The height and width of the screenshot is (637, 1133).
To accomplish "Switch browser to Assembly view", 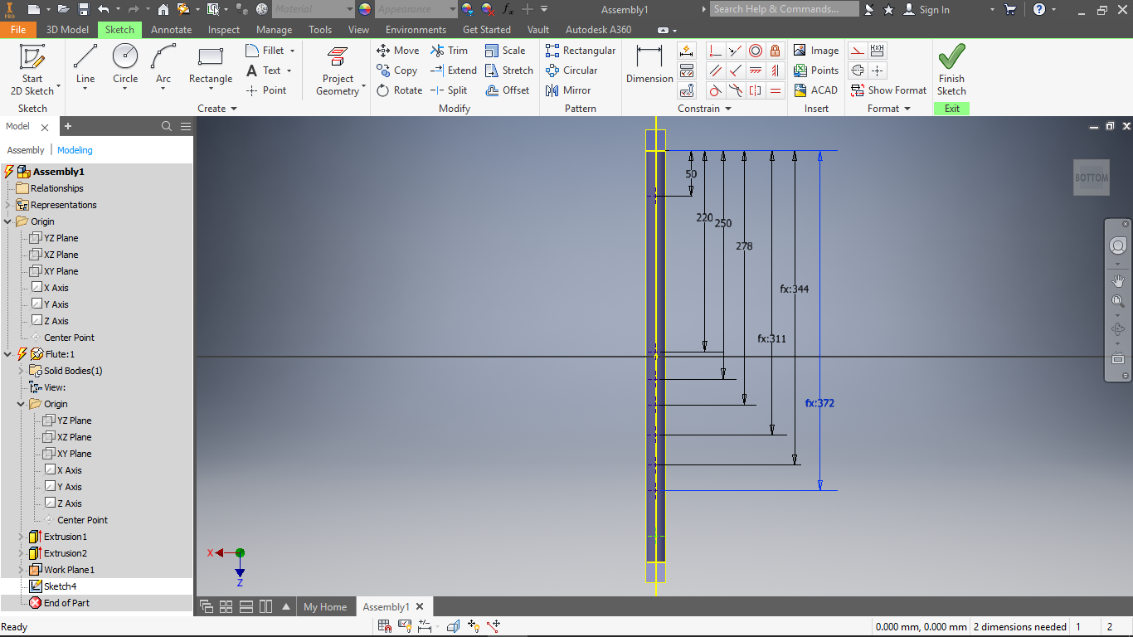I will click(x=26, y=150).
